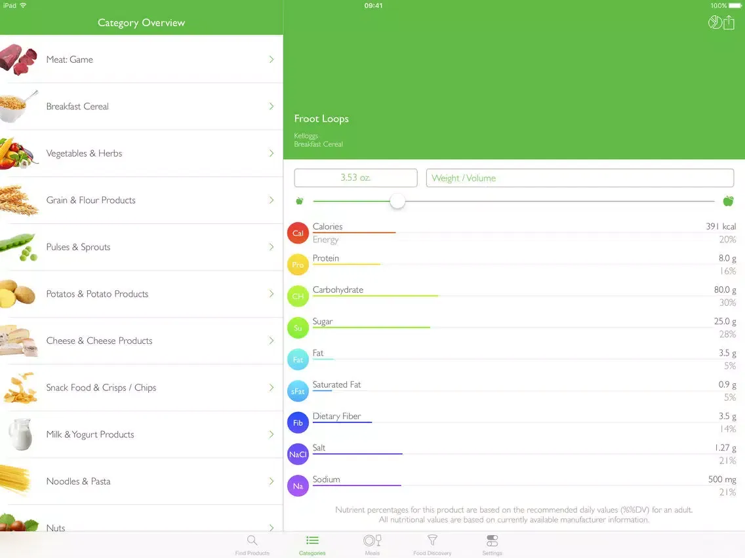This screenshot has width=745, height=558.
Task: Tap the Wi-Fi icon in status bar
Action: (23, 5)
